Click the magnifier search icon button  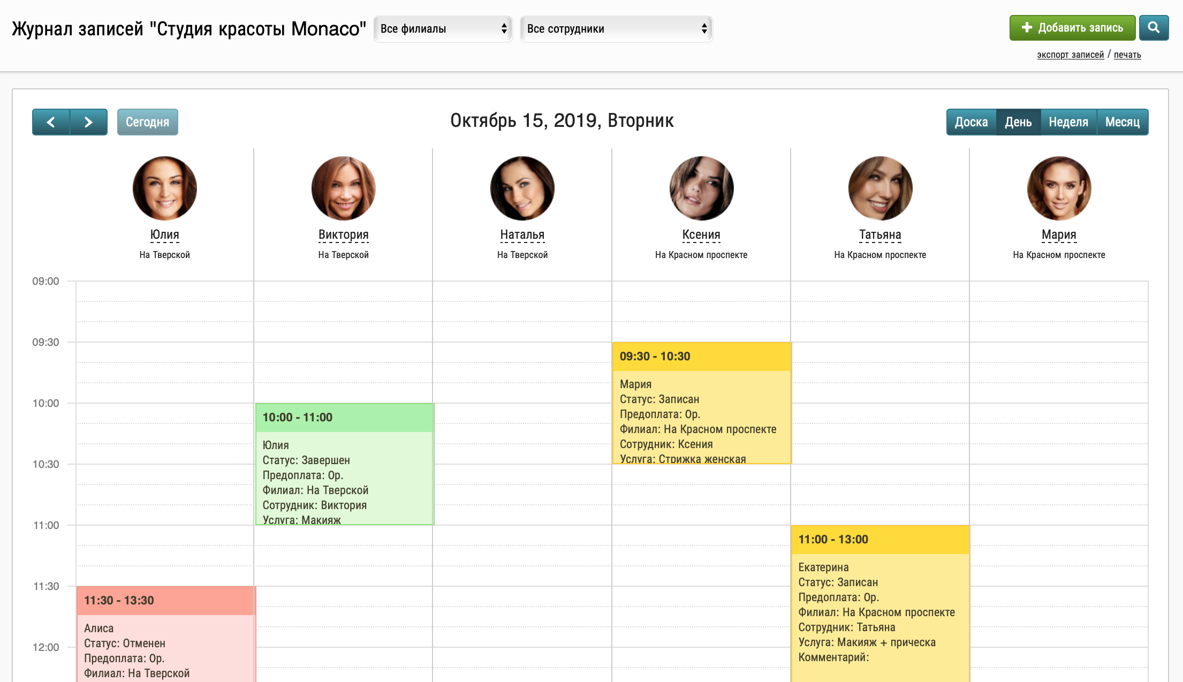(1154, 28)
